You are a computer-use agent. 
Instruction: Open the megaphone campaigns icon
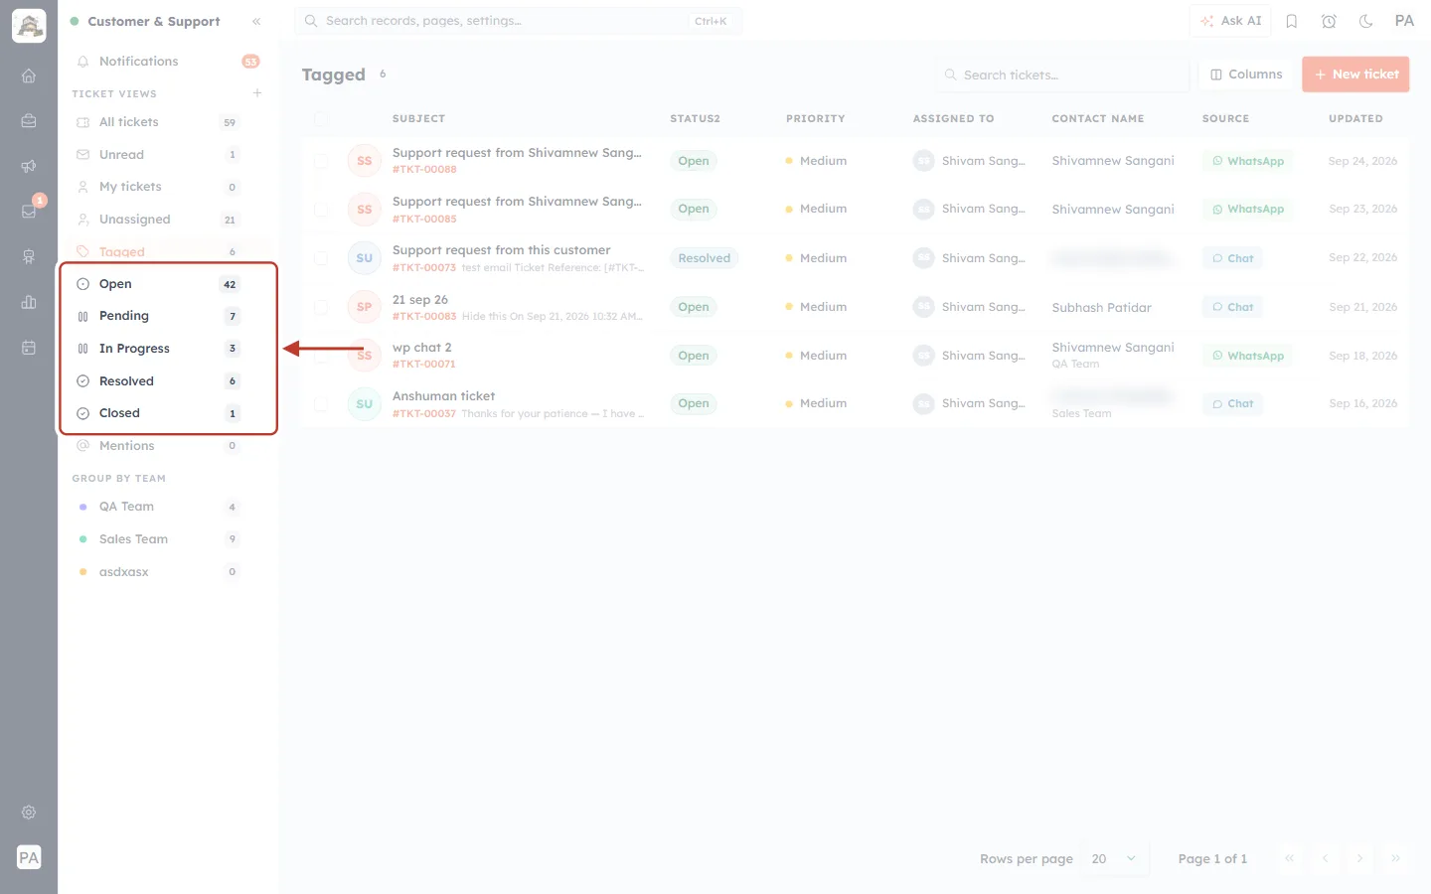point(29,166)
